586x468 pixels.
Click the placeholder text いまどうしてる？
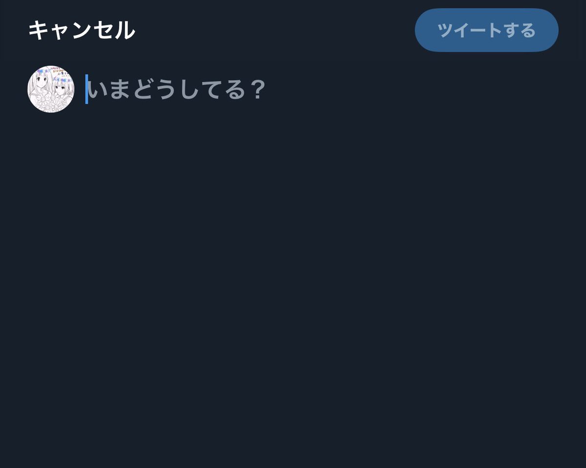pyautogui.click(x=177, y=90)
